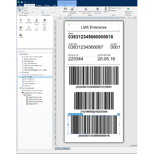
Task: Toggle underline font style
Action: [38, 12]
